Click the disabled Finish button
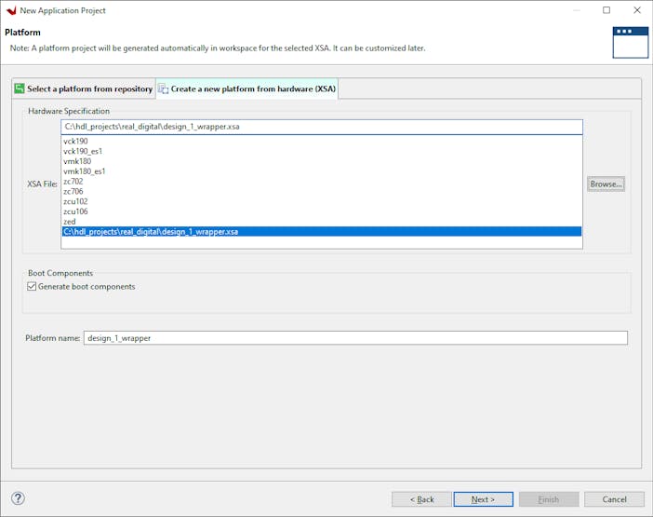 (549, 499)
